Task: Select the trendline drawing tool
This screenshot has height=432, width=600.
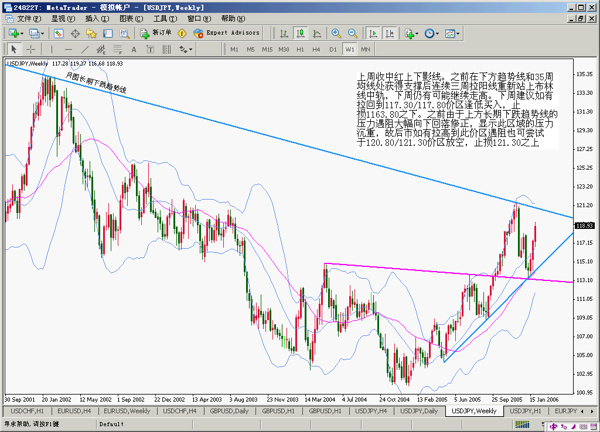Action: tap(84, 49)
